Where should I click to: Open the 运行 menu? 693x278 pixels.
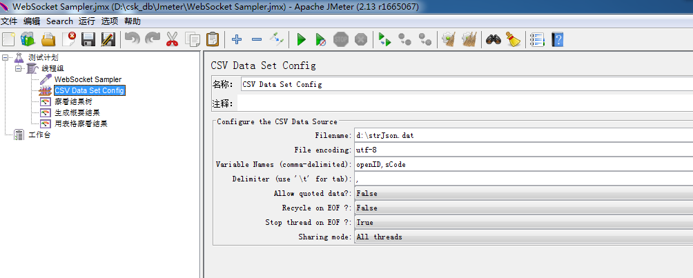click(x=87, y=21)
